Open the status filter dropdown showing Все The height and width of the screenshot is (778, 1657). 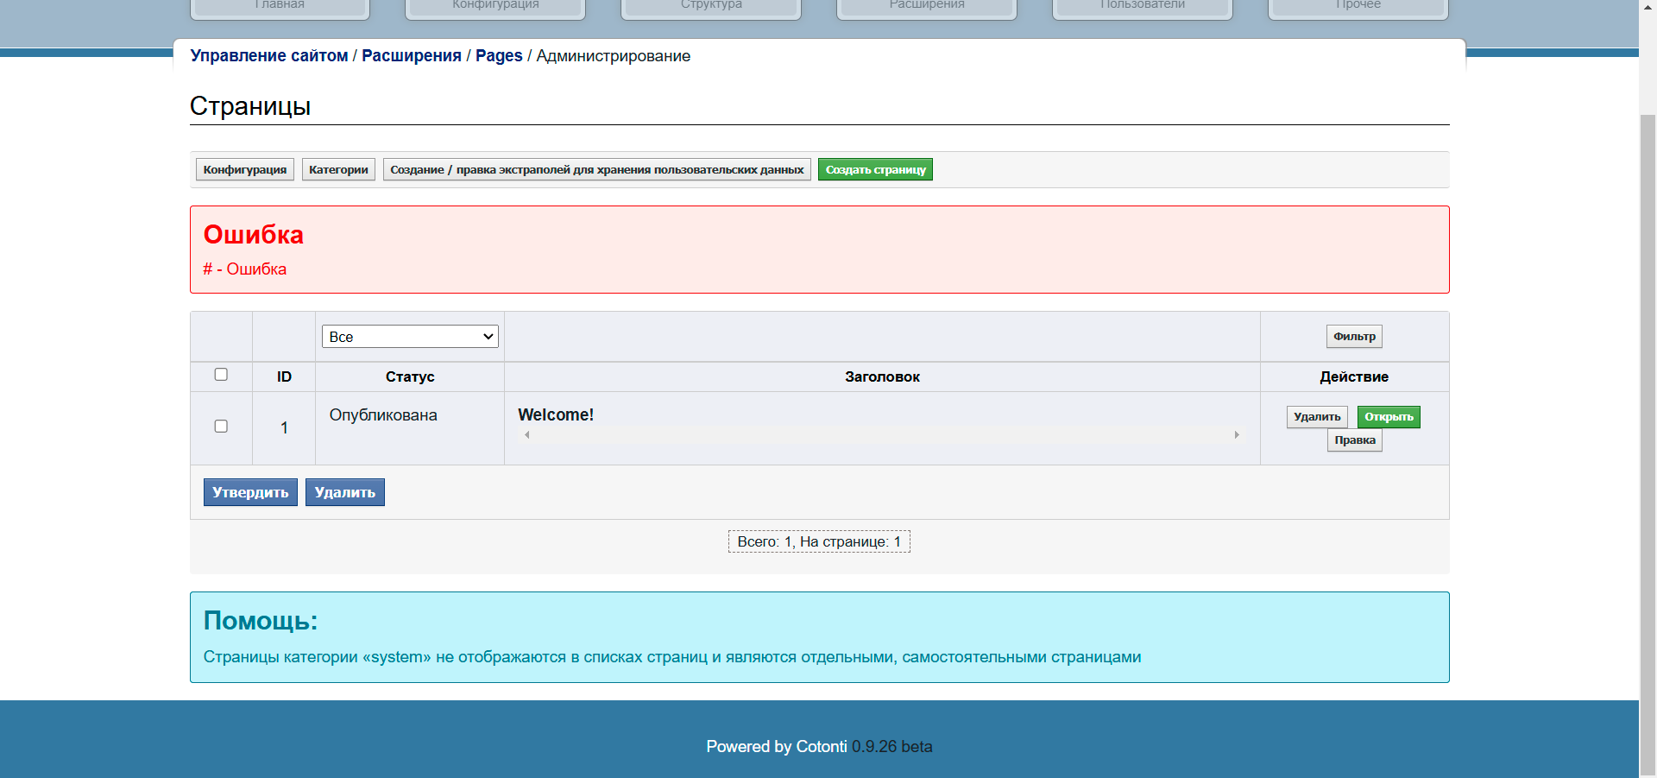410,337
